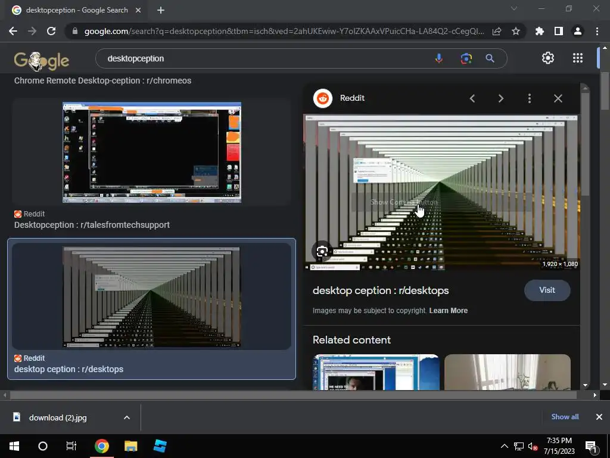Go to previous image in preview panel
This screenshot has height=458, width=610.
click(472, 98)
